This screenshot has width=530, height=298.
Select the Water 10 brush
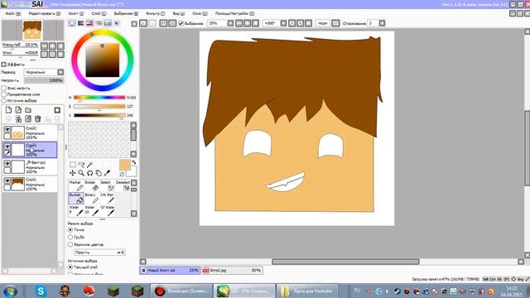92,210
